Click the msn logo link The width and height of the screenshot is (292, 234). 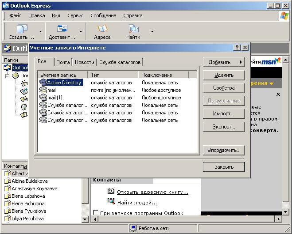click(271, 61)
